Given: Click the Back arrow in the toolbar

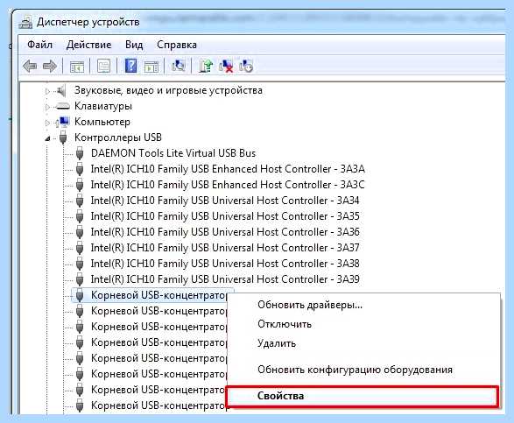Looking at the screenshot, I should coord(30,67).
